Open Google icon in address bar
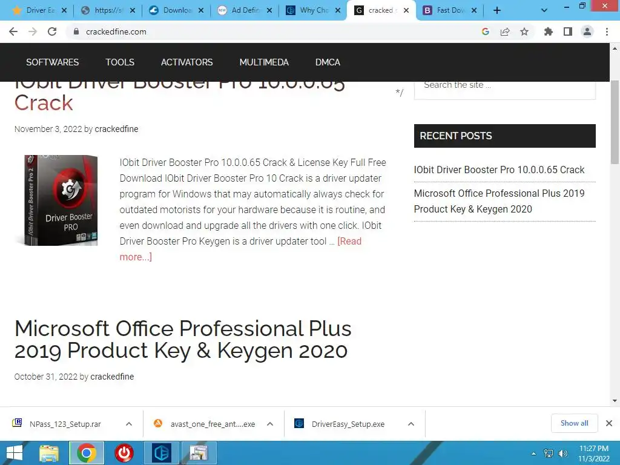 486,31
